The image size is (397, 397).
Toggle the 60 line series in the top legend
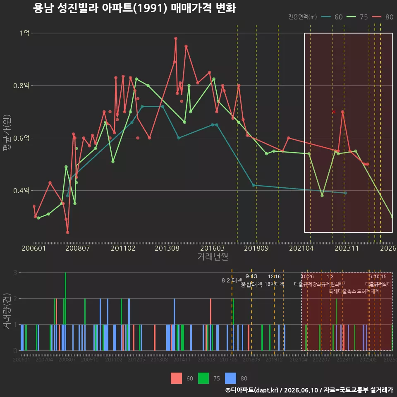click(x=331, y=17)
